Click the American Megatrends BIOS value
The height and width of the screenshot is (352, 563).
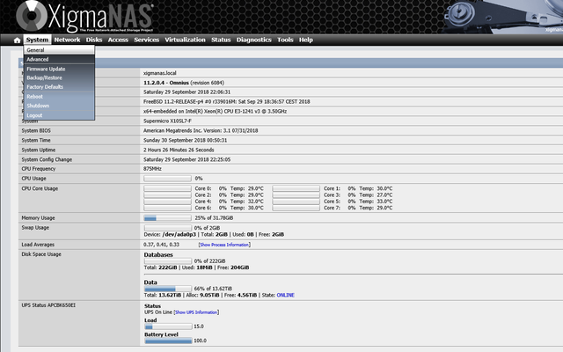click(201, 131)
